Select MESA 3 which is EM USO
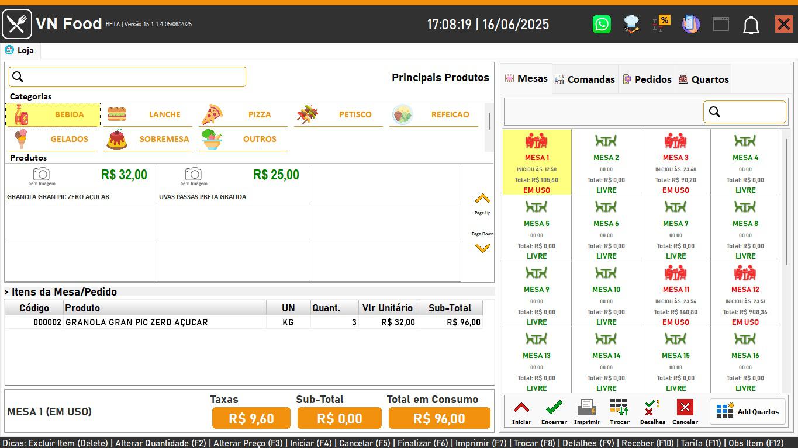 point(675,162)
